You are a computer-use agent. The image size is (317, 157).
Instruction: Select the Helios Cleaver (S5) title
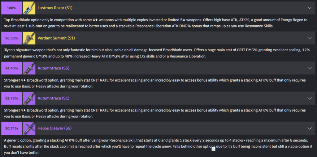pos(55,128)
